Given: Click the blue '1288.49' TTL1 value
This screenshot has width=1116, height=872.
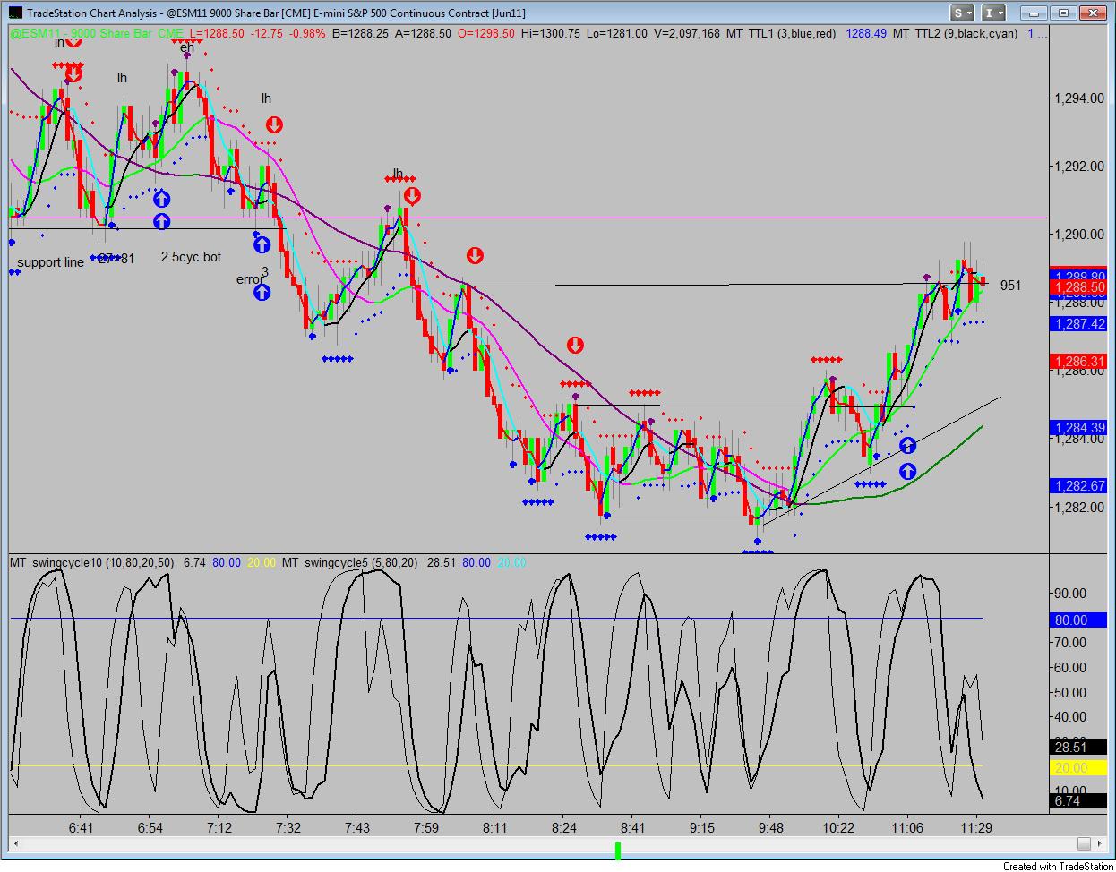Looking at the screenshot, I should (866, 33).
